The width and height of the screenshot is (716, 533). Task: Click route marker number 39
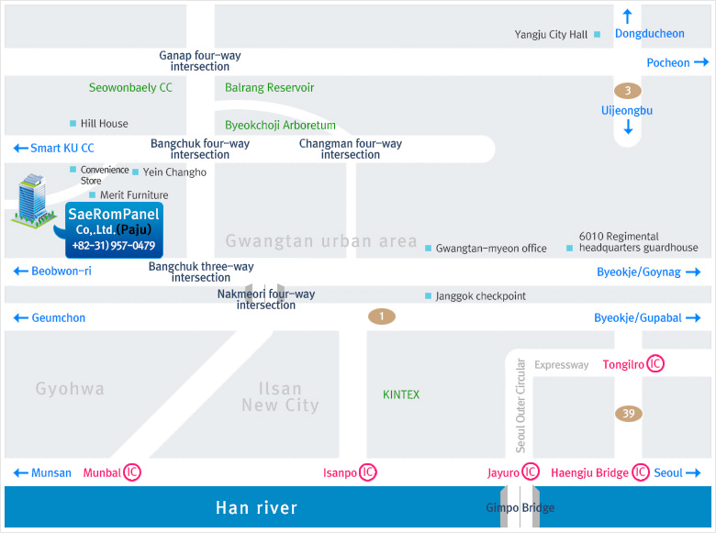(629, 414)
